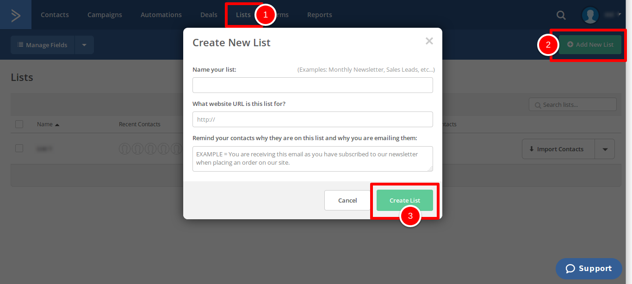Expand dropdown next to Import Contacts
The image size is (632, 284).
tap(606, 149)
